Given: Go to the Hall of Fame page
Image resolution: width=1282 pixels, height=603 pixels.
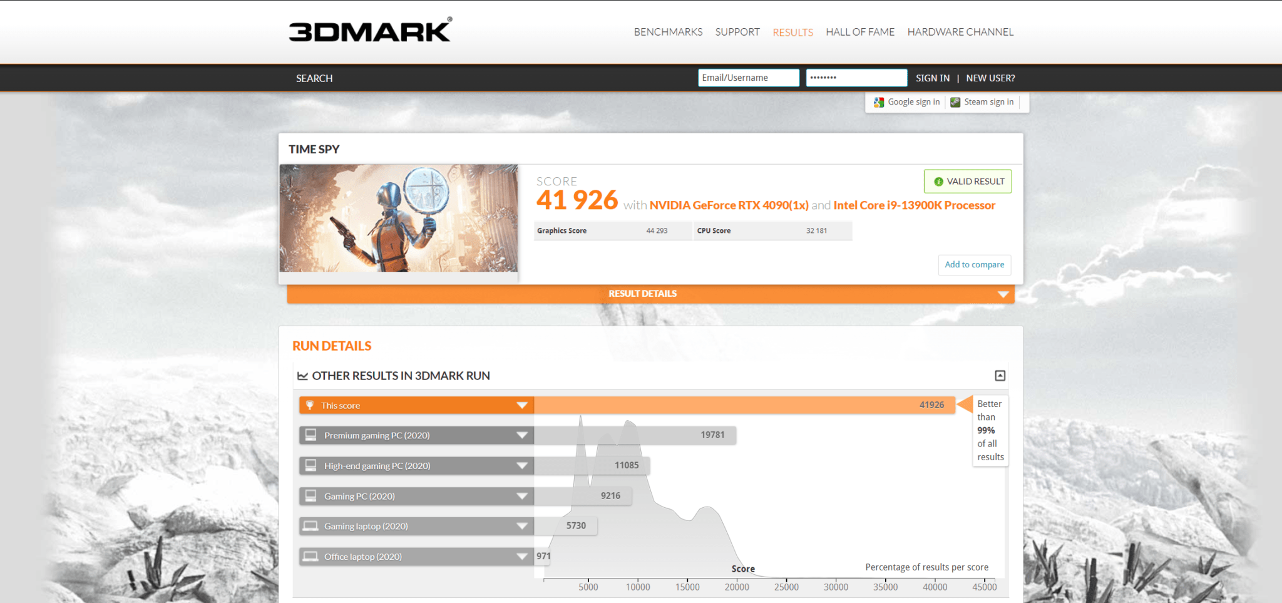Looking at the screenshot, I should pyautogui.click(x=859, y=32).
